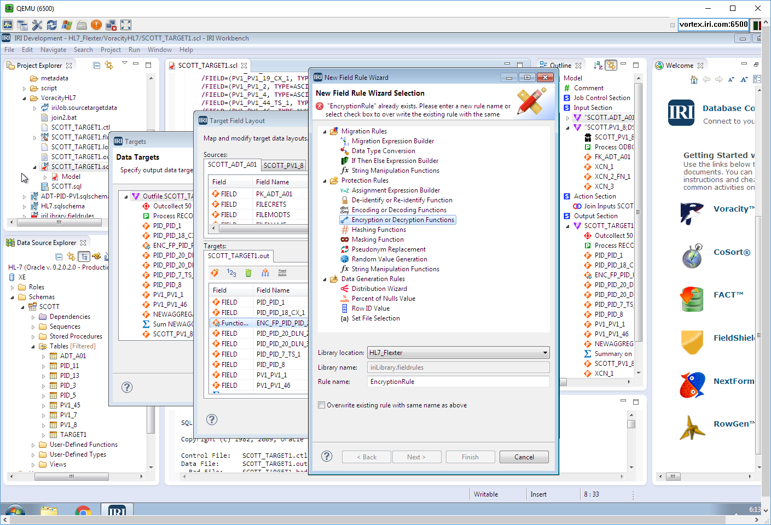771x525 pixels.
Task: Click the help icon in Data Targets dialog
Action: pos(127,387)
